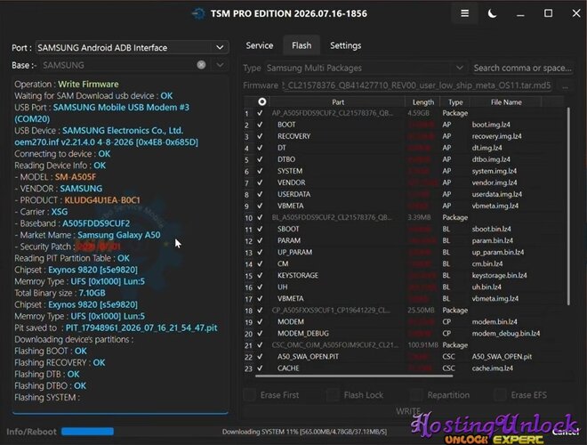Click the Downloading SYSTEM 11% status text
587x445 pixels.
click(304, 432)
